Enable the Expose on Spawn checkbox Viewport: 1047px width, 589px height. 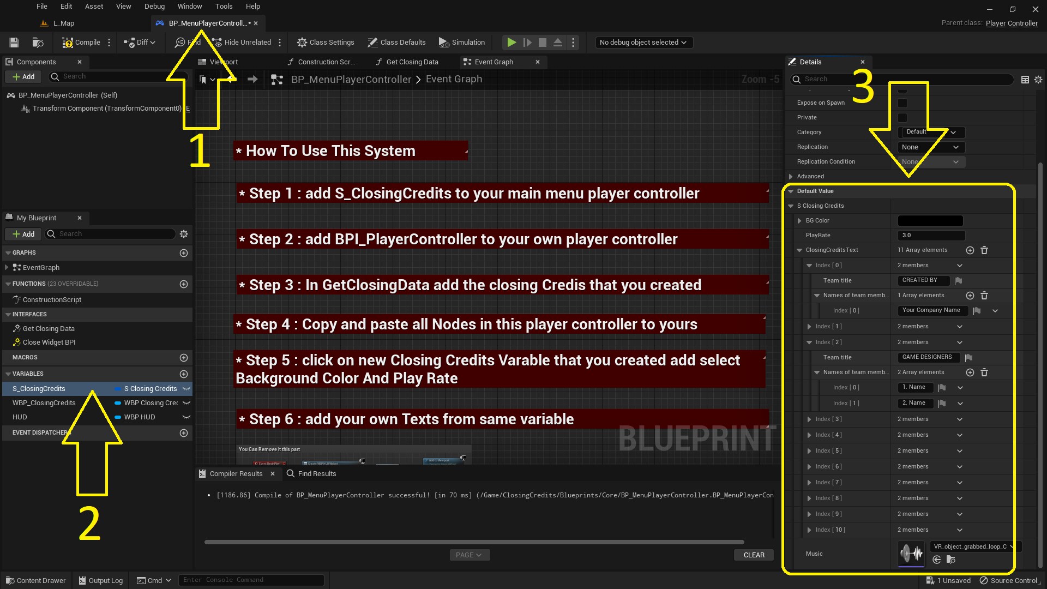pos(903,103)
